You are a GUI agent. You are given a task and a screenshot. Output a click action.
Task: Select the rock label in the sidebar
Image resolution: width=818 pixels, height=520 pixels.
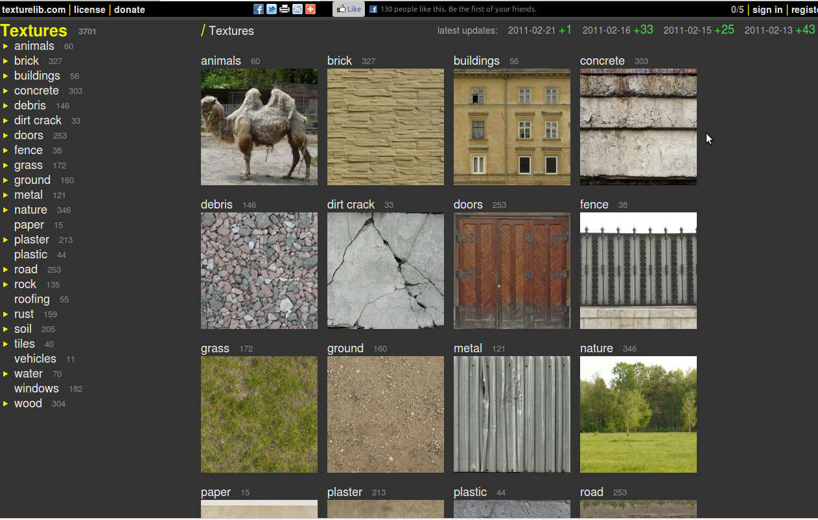25,284
